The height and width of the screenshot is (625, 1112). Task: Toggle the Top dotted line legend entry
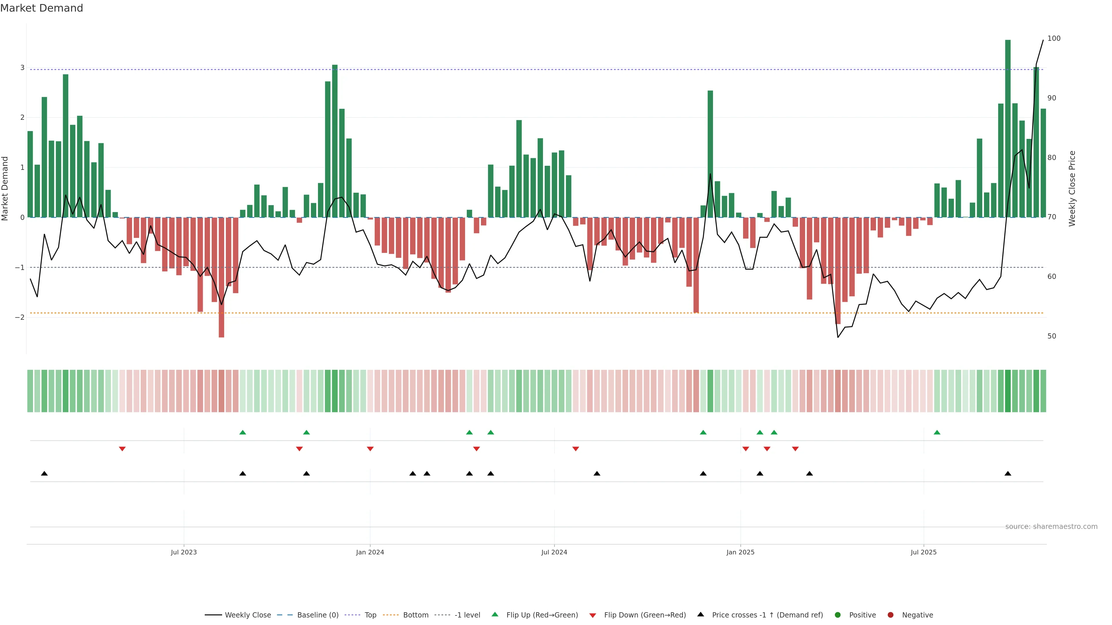click(x=370, y=615)
